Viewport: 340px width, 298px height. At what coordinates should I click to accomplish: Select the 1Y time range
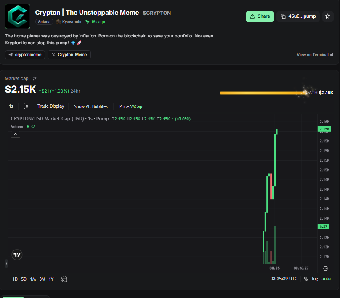(51, 279)
